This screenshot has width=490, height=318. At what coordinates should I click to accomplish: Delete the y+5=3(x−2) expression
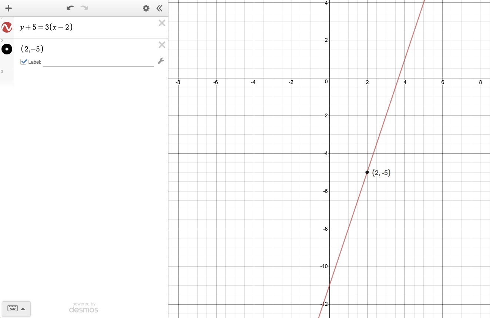tap(162, 23)
